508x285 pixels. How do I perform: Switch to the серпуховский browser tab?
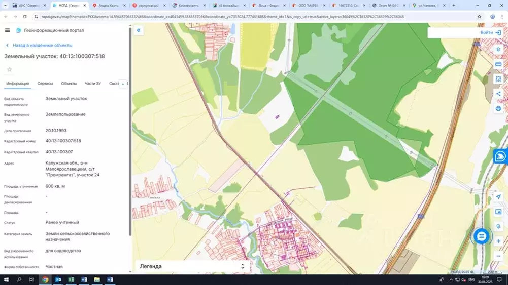pyautogui.click(x=149, y=5)
